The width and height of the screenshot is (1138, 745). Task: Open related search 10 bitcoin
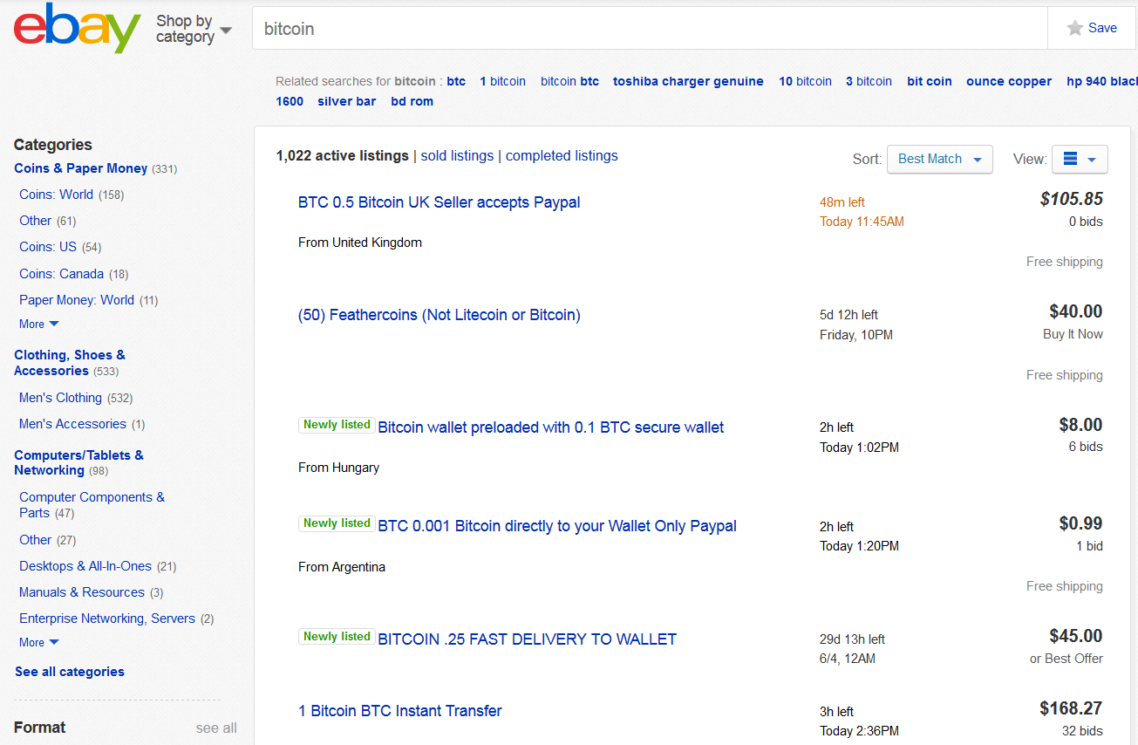pos(805,81)
